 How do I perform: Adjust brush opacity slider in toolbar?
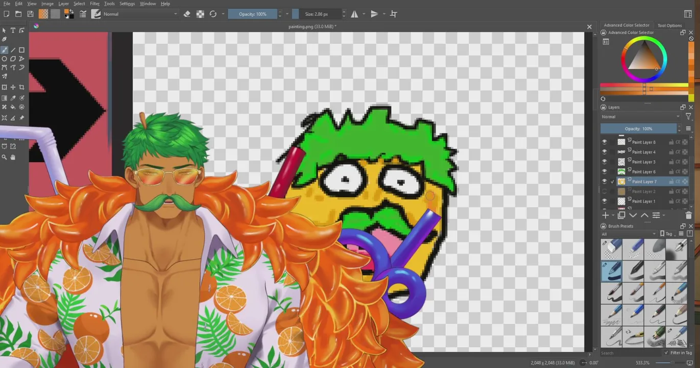[x=253, y=14]
